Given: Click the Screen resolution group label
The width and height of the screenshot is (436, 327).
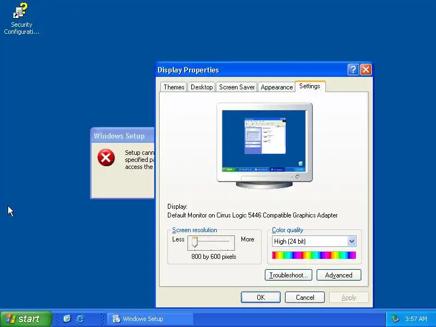Looking at the screenshot, I should [195, 230].
